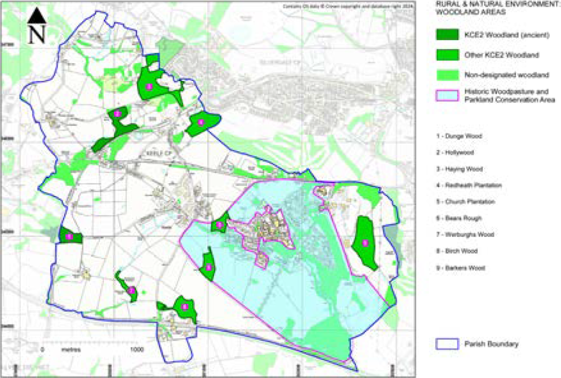This screenshot has width=561, height=378.
Task: Click '9 - Barkers Wood' in the list
Action: pyautogui.click(x=460, y=268)
